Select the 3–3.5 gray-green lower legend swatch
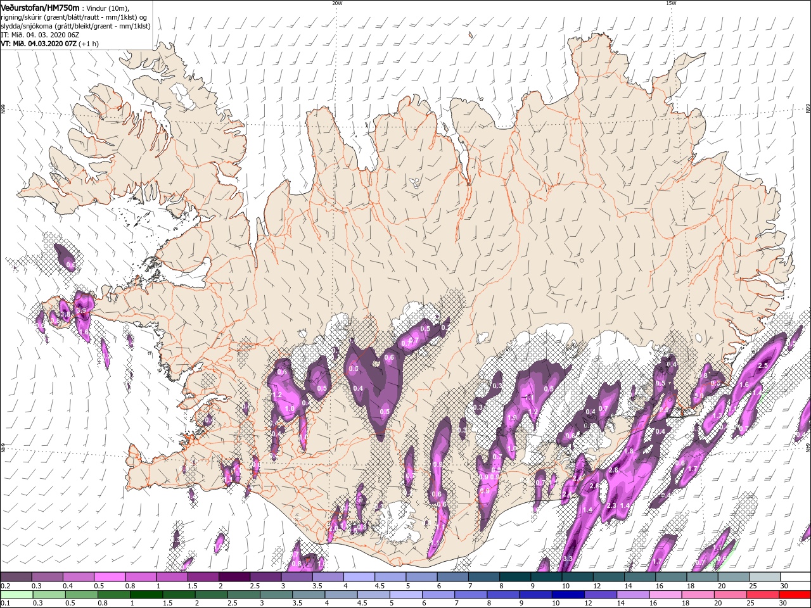Viewport: 811px width, 608px height. 276,595
